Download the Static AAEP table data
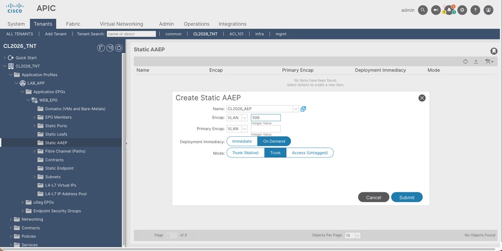The height and width of the screenshot is (251, 502). point(476,61)
